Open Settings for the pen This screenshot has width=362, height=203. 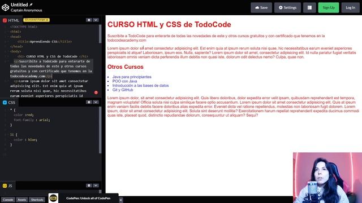[x=287, y=7]
